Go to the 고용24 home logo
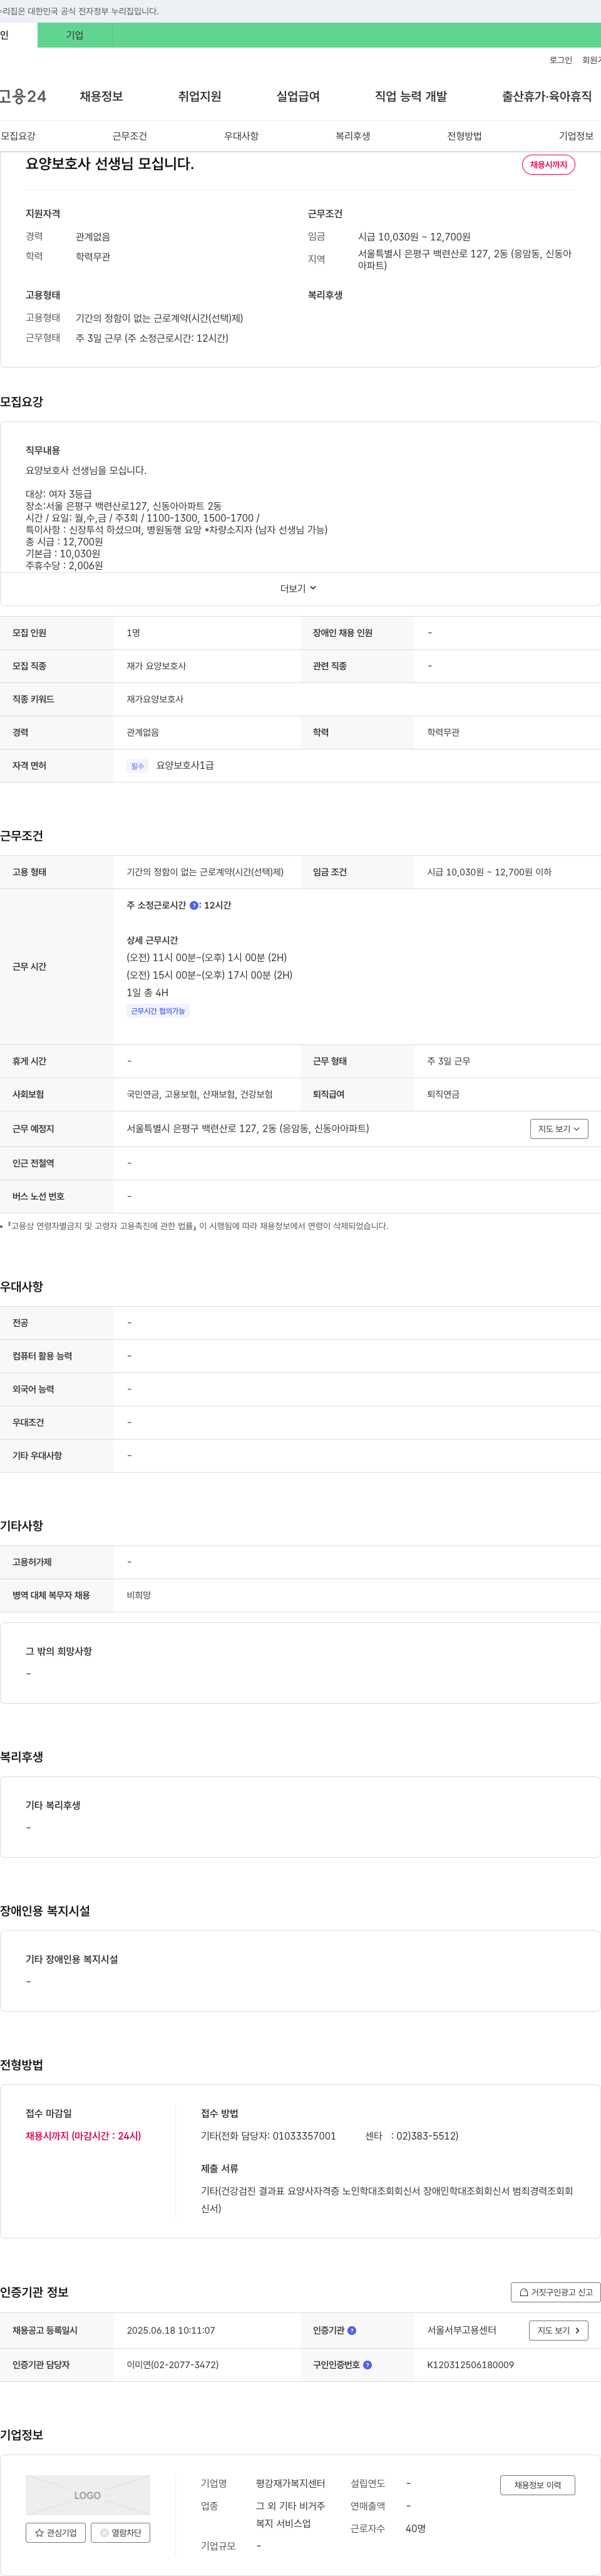 click(x=23, y=96)
